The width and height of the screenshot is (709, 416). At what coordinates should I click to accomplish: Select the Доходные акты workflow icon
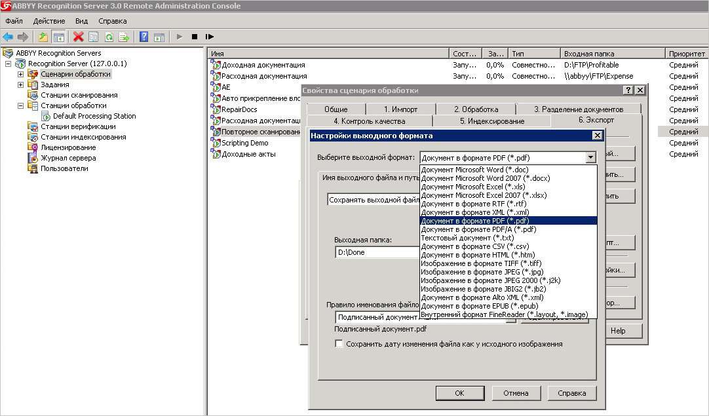coord(216,154)
